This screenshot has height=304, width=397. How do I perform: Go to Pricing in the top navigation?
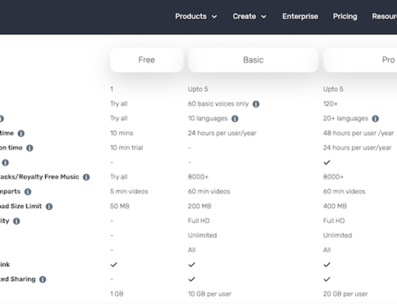(345, 16)
